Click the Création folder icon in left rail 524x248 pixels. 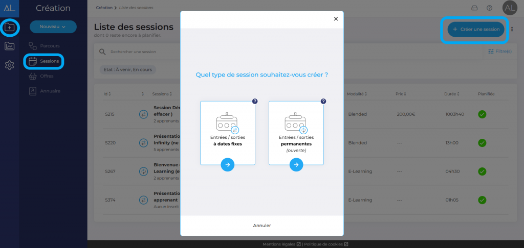click(x=10, y=27)
